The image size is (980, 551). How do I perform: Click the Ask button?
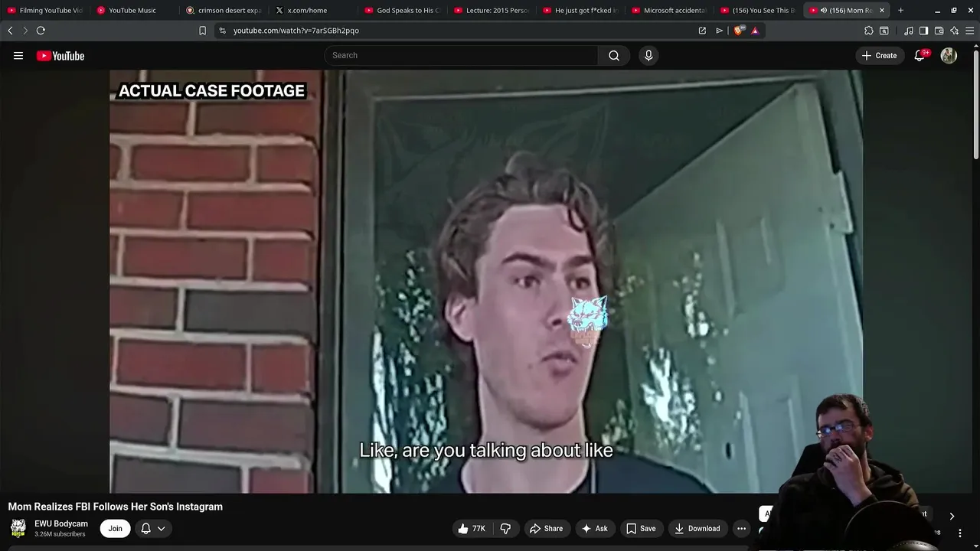tap(594, 528)
